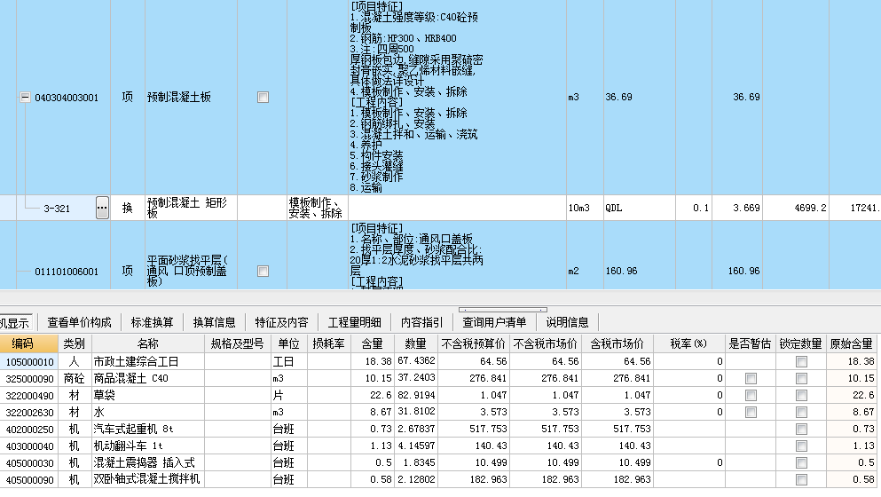
Task: Lock quantity for 商品混凝土 C40
Action: click(801, 378)
